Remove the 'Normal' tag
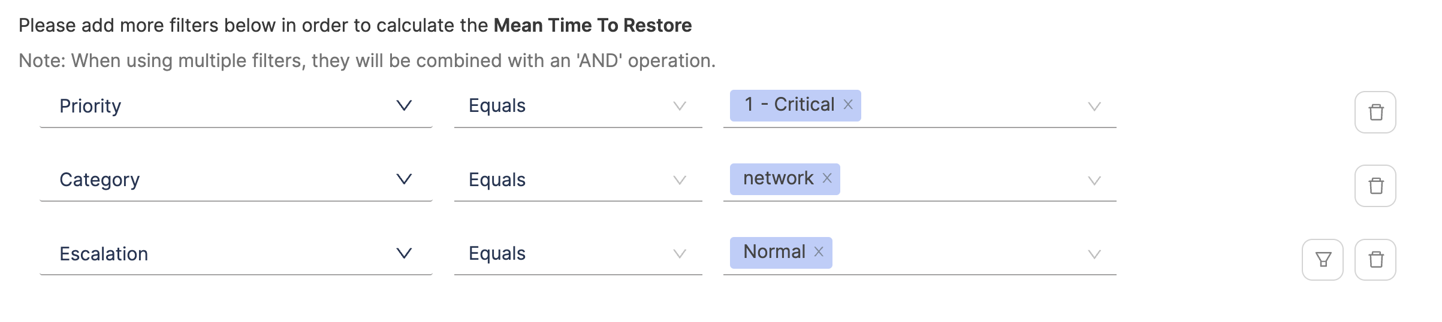This screenshot has width=1442, height=322. (819, 252)
